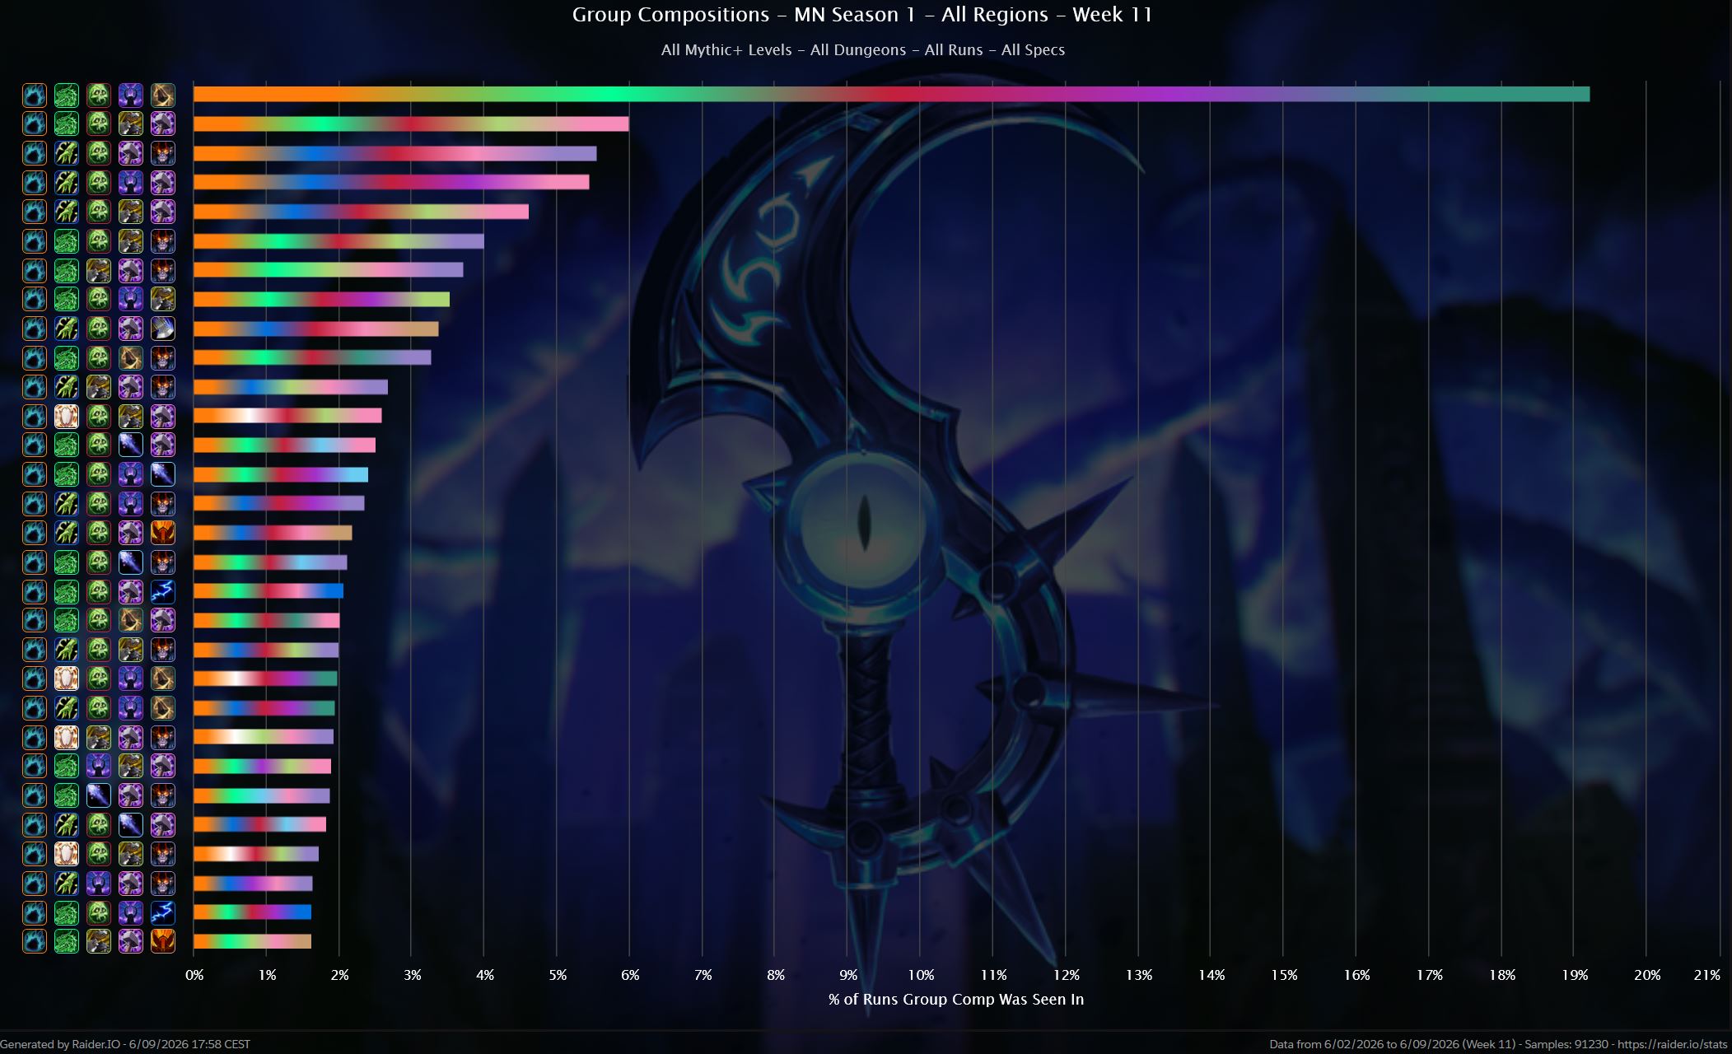Click the purple hammer icon ending the second row
The image size is (1732, 1054).
tap(163, 124)
